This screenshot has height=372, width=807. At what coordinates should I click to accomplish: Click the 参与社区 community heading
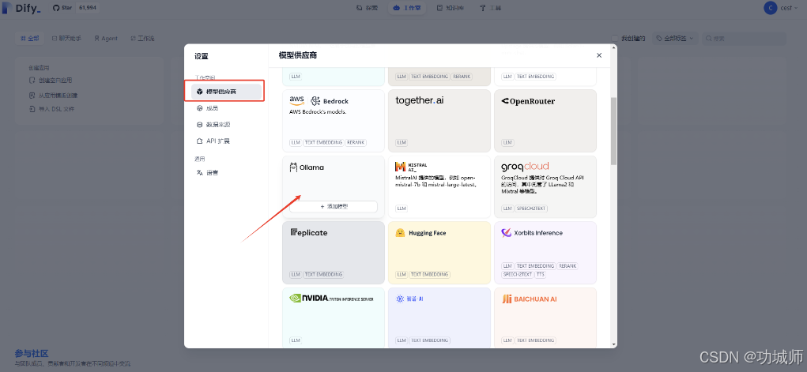[x=32, y=354]
